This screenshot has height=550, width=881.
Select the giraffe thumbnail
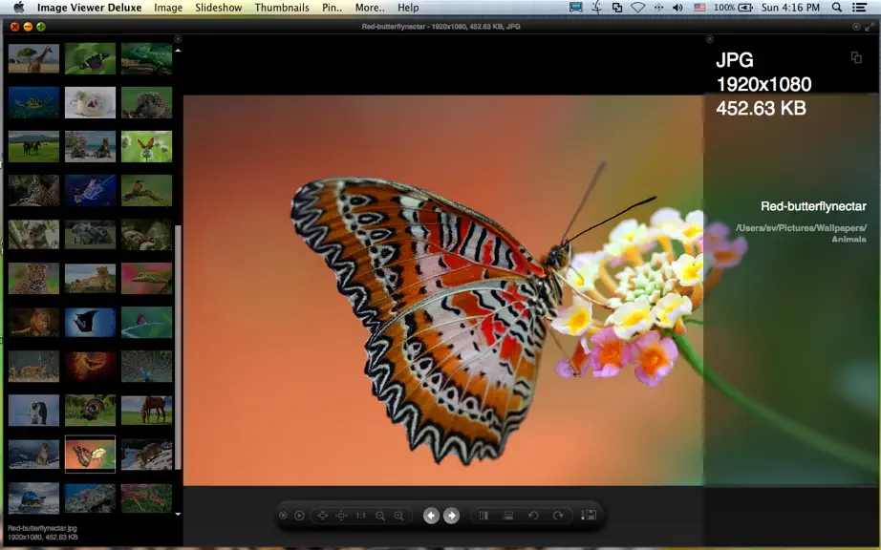[33, 58]
